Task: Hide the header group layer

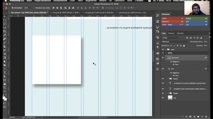Action: pos(163,93)
